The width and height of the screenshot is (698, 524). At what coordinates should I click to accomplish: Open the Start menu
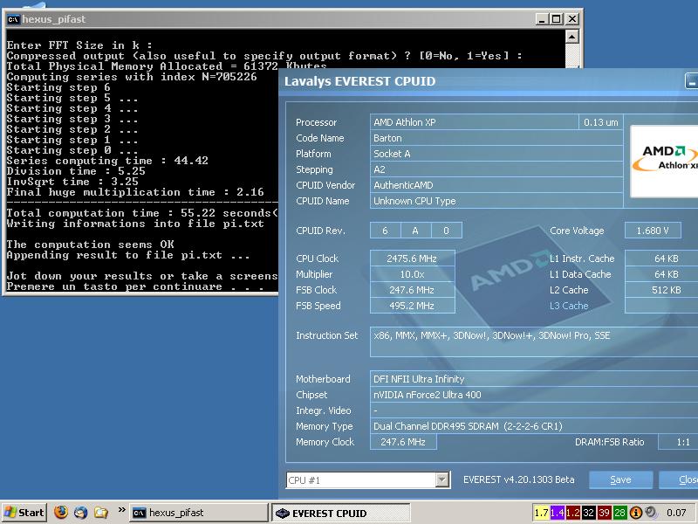(24, 513)
